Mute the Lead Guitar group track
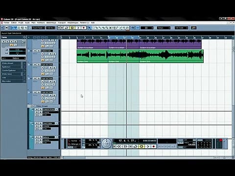The image size is (235, 176). pos(37,123)
